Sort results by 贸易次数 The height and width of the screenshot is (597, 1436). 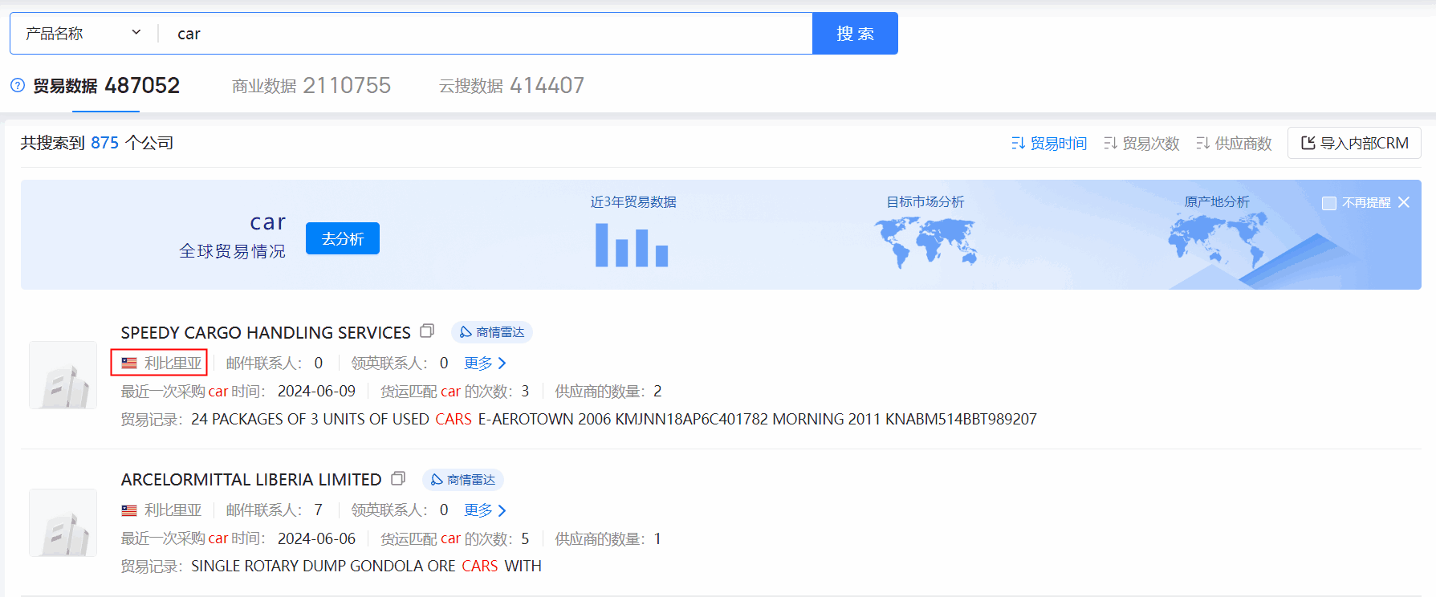point(1141,144)
